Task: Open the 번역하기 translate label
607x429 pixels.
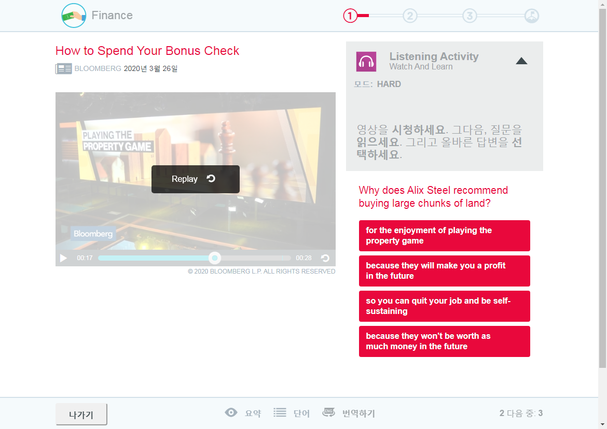Action: 358,413
